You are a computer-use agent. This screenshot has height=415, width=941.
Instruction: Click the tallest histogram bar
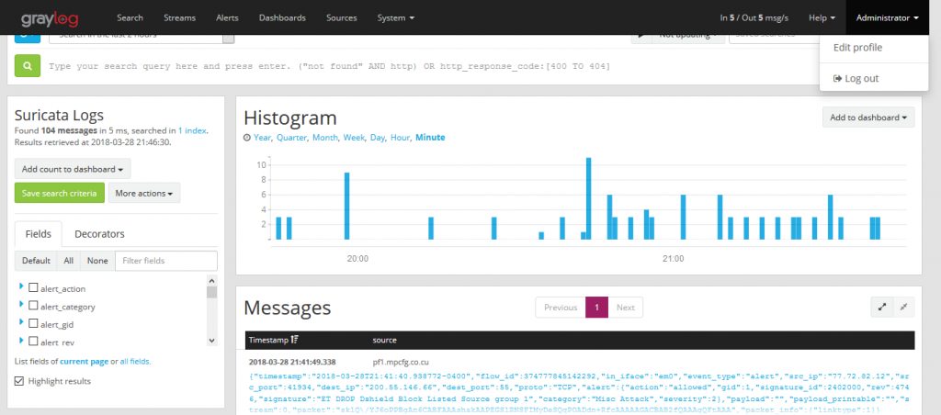[589, 198]
